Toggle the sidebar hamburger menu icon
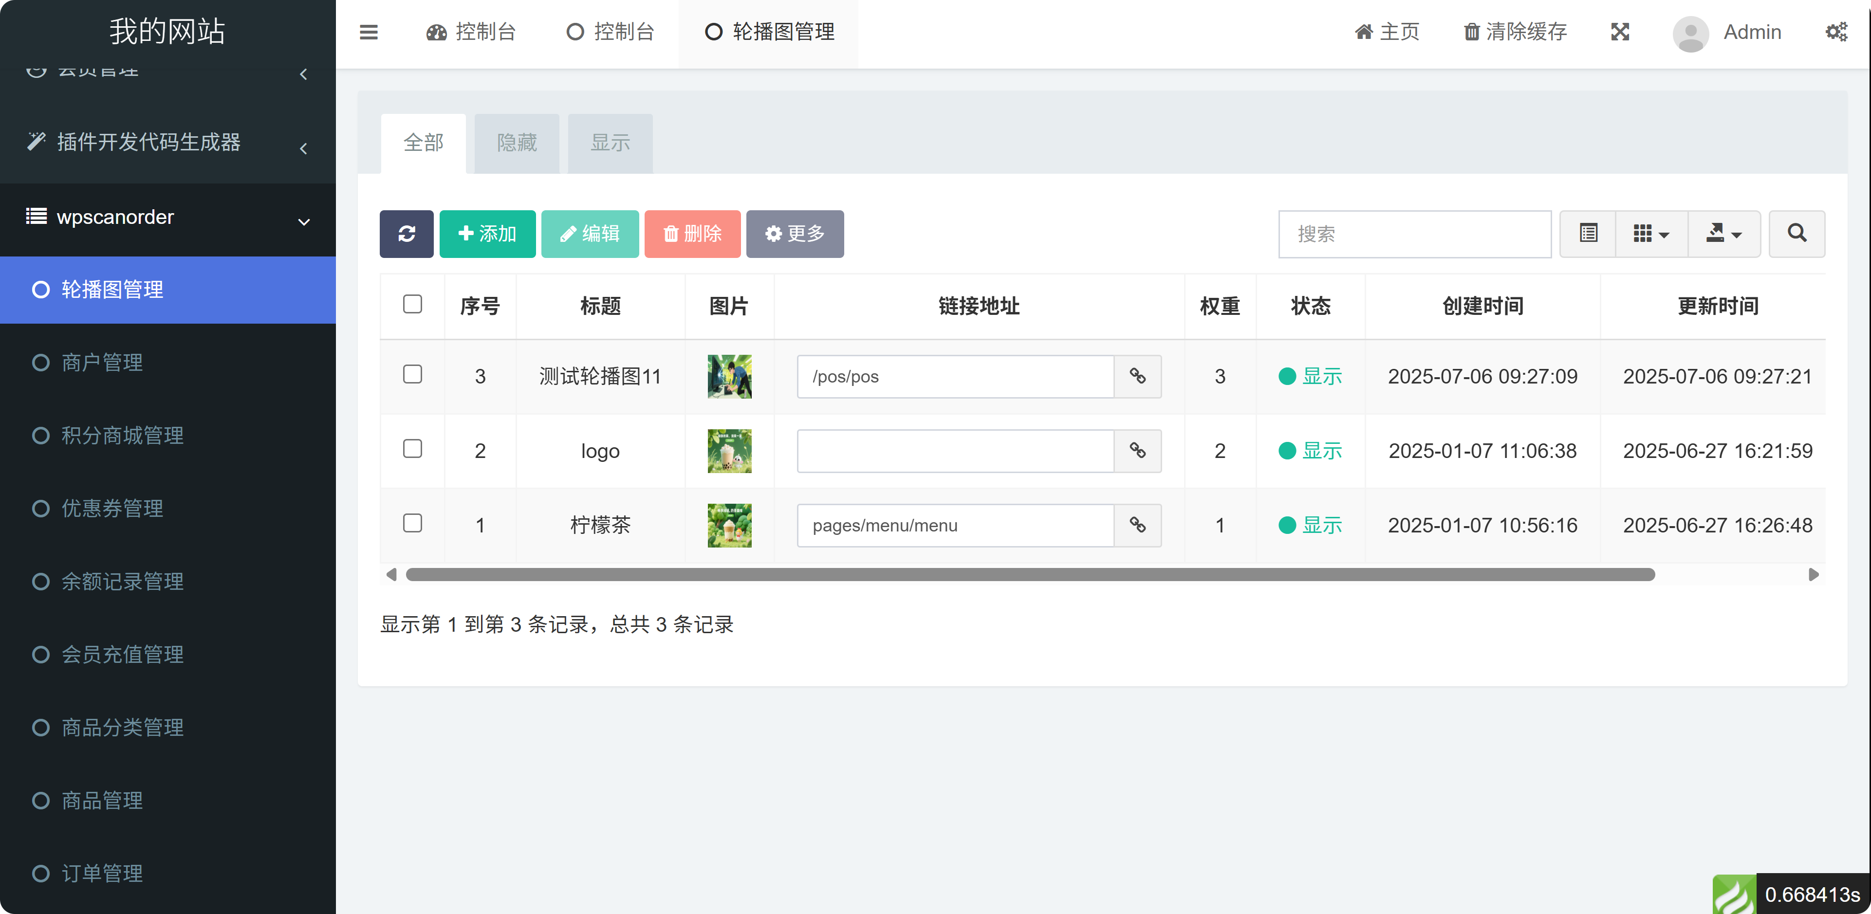Screen dimensions: 1871x914 [368, 32]
